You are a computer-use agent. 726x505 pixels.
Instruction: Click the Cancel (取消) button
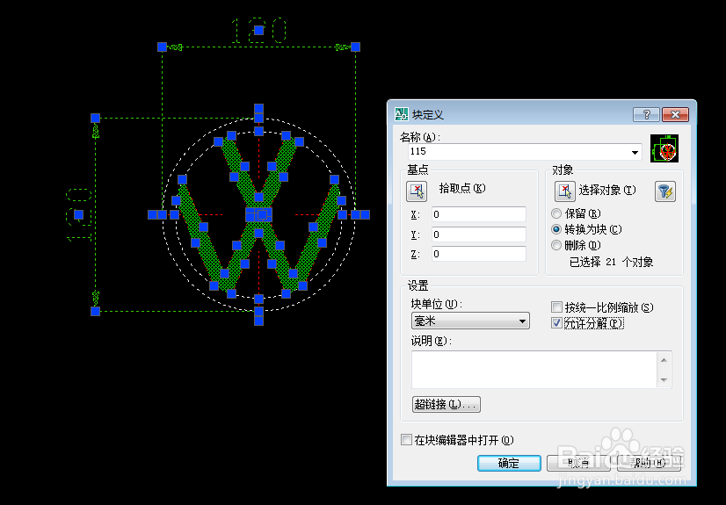[x=578, y=463]
